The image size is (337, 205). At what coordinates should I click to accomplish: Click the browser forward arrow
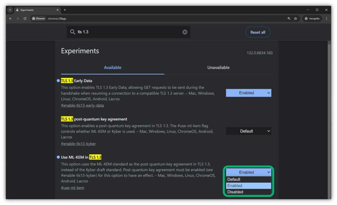(x=18, y=19)
